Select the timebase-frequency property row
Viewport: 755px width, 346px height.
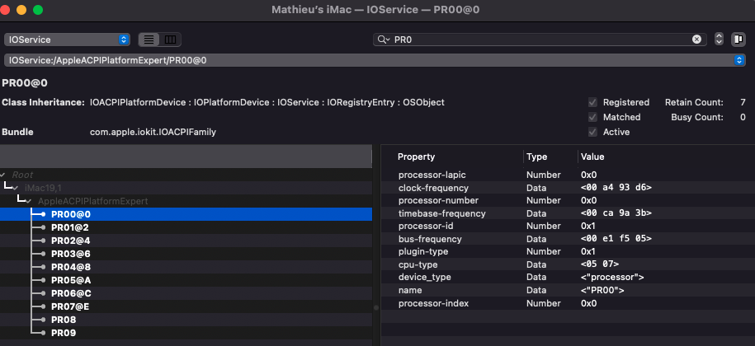[569, 213]
